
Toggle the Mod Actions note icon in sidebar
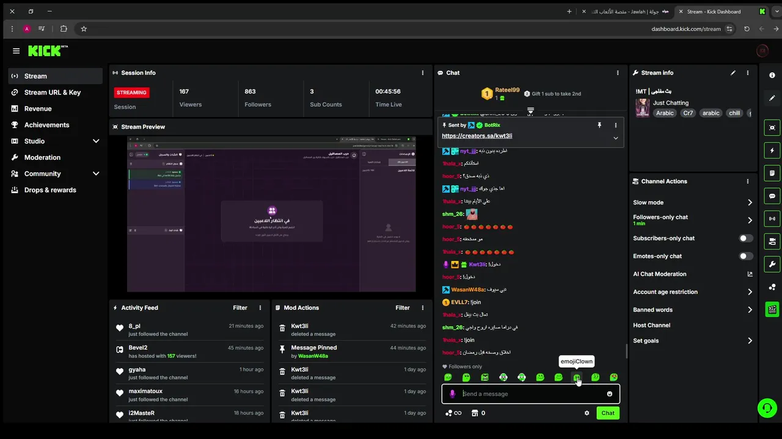[x=772, y=173]
